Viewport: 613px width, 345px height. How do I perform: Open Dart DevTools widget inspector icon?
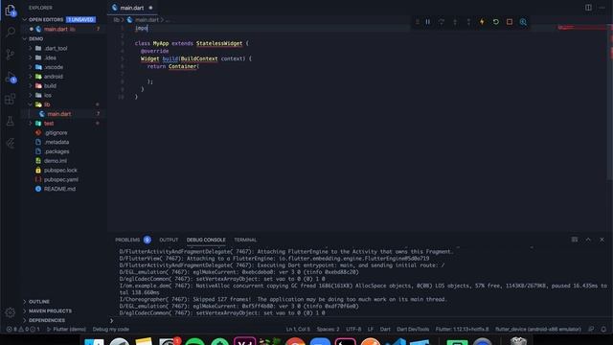tap(523, 22)
